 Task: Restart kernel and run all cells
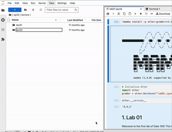(152, 14)
